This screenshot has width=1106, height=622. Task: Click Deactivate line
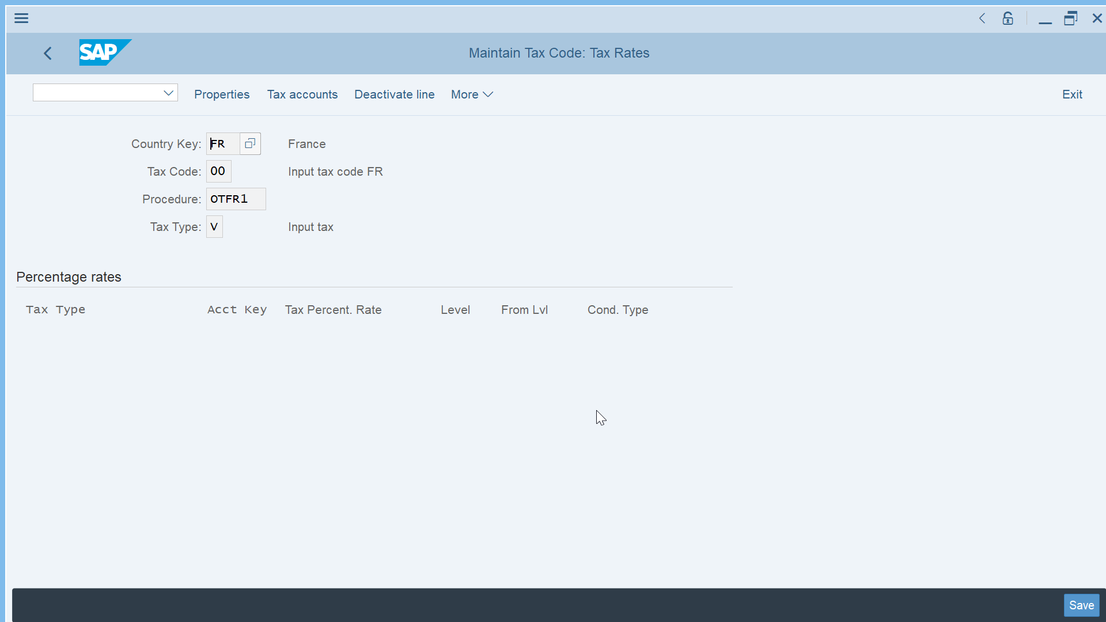394,94
